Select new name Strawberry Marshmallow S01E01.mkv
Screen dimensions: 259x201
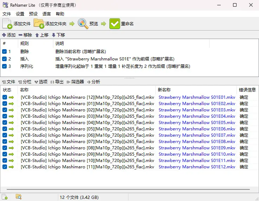click(x=197, y=97)
